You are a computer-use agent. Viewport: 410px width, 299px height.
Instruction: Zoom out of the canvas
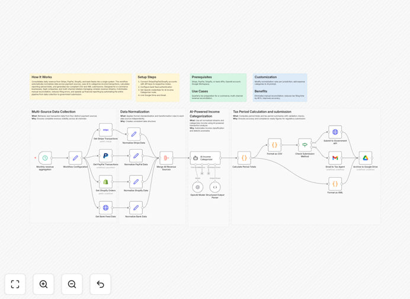(72, 284)
